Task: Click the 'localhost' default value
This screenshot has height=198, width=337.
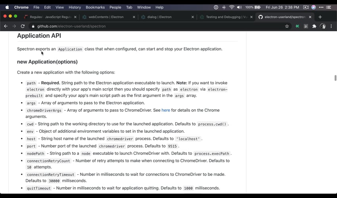Action: coord(188,139)
